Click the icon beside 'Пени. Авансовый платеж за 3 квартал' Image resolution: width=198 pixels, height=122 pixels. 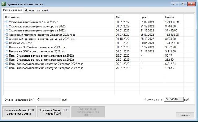(7, 68)
